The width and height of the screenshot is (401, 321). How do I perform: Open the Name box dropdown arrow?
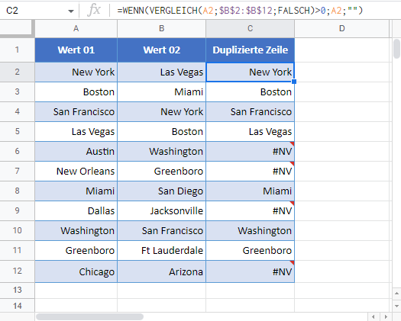(71, 11)
